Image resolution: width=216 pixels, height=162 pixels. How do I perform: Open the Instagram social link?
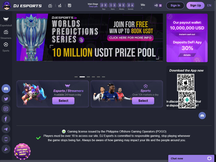pyautogui.click(x=6, y=109)
